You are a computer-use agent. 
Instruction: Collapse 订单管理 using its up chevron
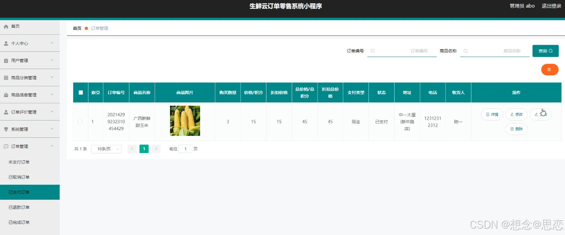[x=52, y=146]
